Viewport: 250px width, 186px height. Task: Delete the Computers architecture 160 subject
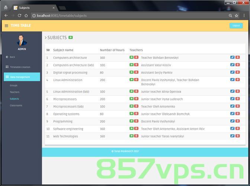(x=237, y=57)
